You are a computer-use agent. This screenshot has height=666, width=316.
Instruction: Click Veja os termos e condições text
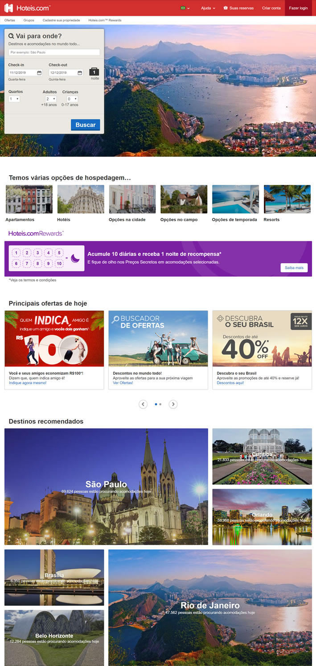pyautogui.click(x=33, y=280)
